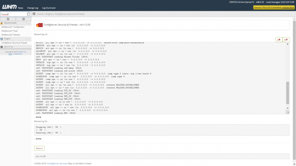Collapse the Plugins section chevron
The image size is (296, 166).
pos(29,39)
